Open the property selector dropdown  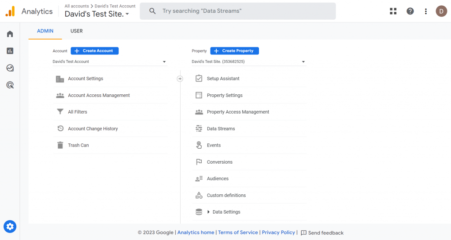point(248,62)
